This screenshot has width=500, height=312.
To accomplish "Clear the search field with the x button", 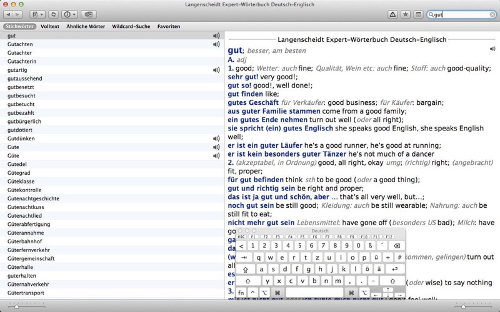I will [x=492, y=14].
